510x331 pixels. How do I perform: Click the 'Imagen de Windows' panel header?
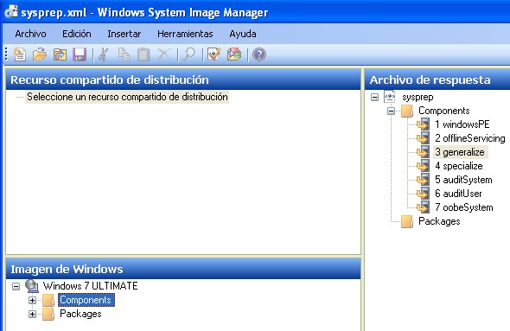(x=183, y=269)
